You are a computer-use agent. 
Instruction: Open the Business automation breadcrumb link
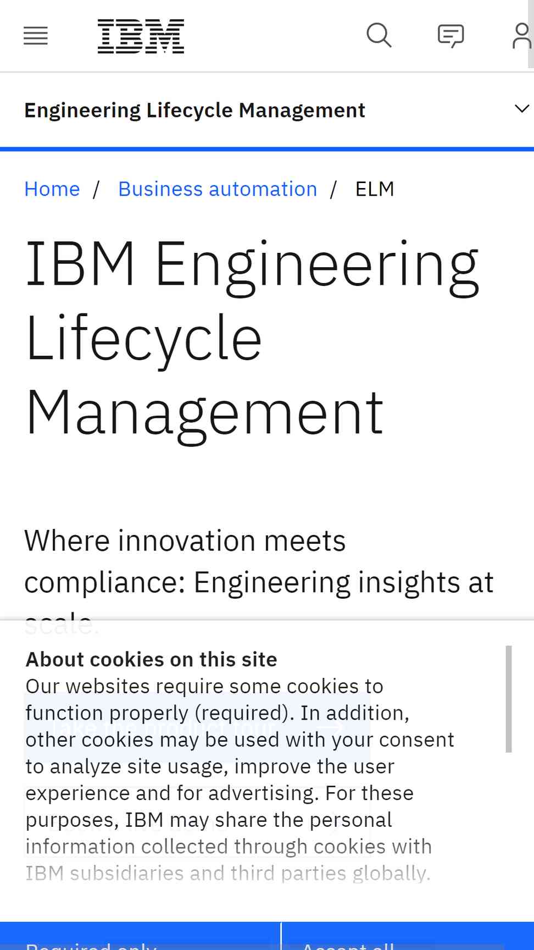[x=218, y=189]
